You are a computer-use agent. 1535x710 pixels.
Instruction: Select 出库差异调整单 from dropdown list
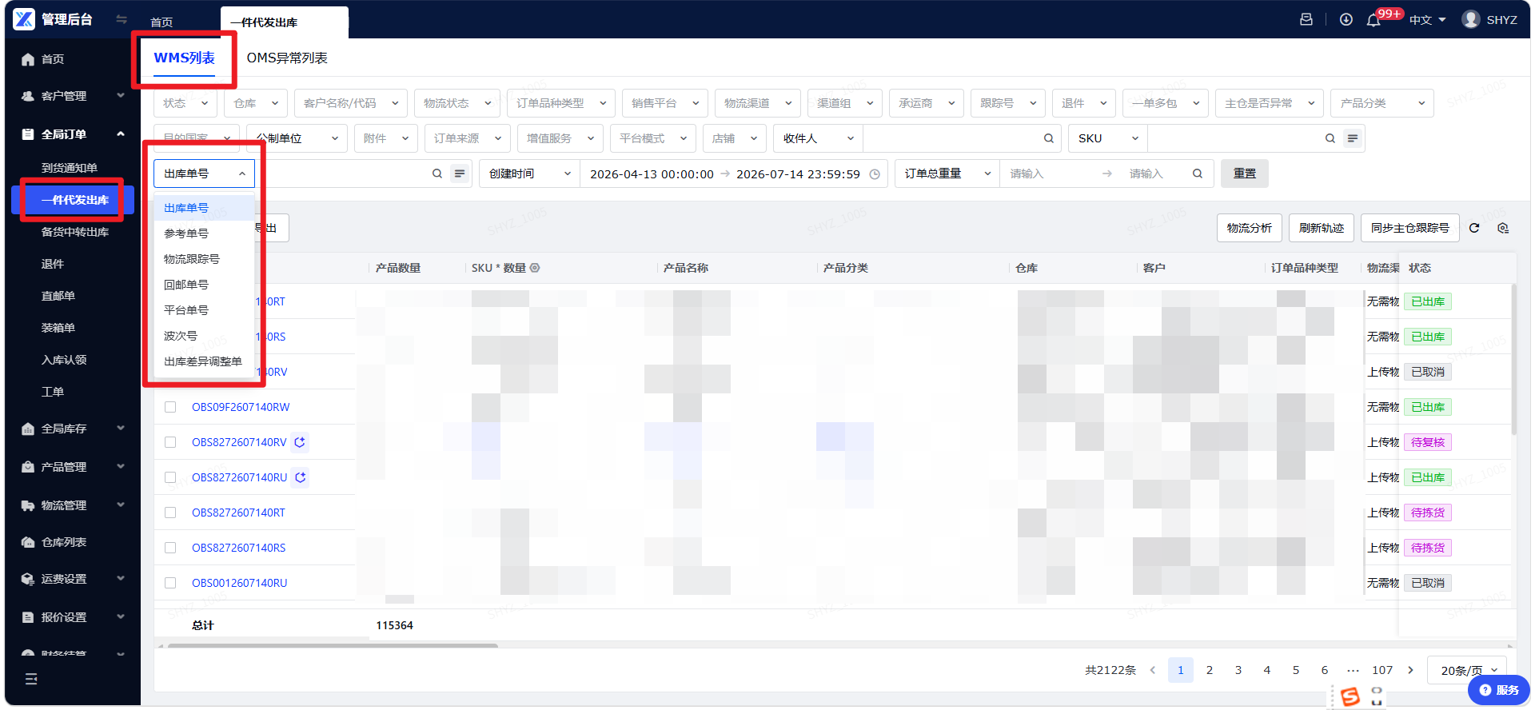click(205, 361)
